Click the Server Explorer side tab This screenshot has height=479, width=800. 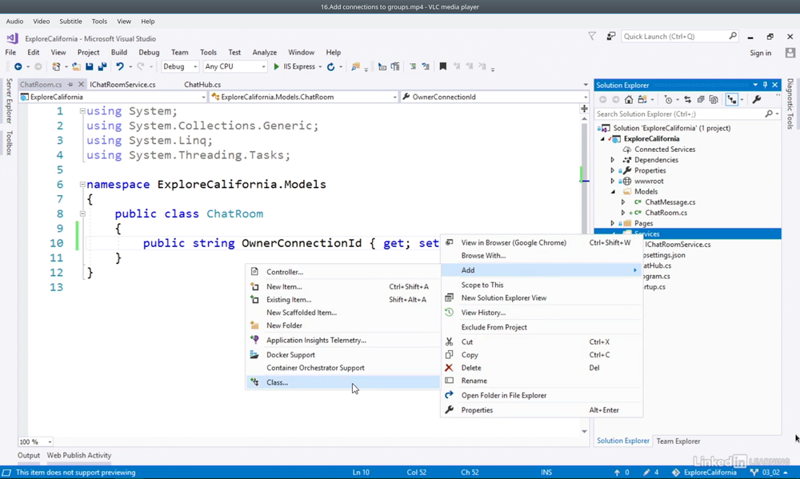(9, 101)
